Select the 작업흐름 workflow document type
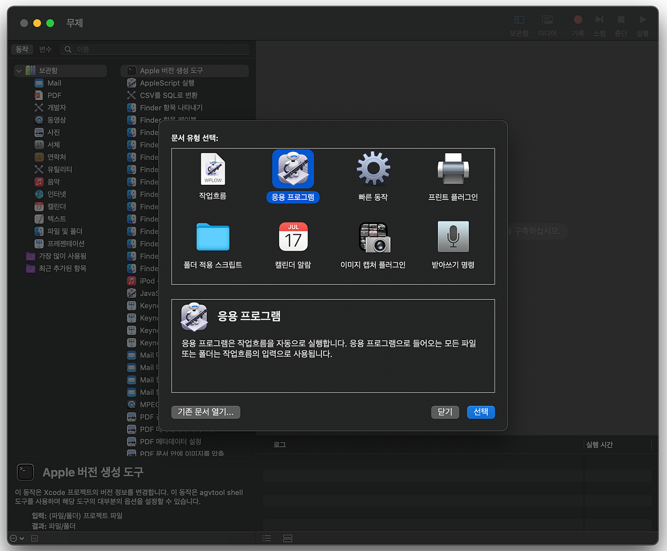Image resolution: width=667 pixels, height=551 pixels. [213, 176]
